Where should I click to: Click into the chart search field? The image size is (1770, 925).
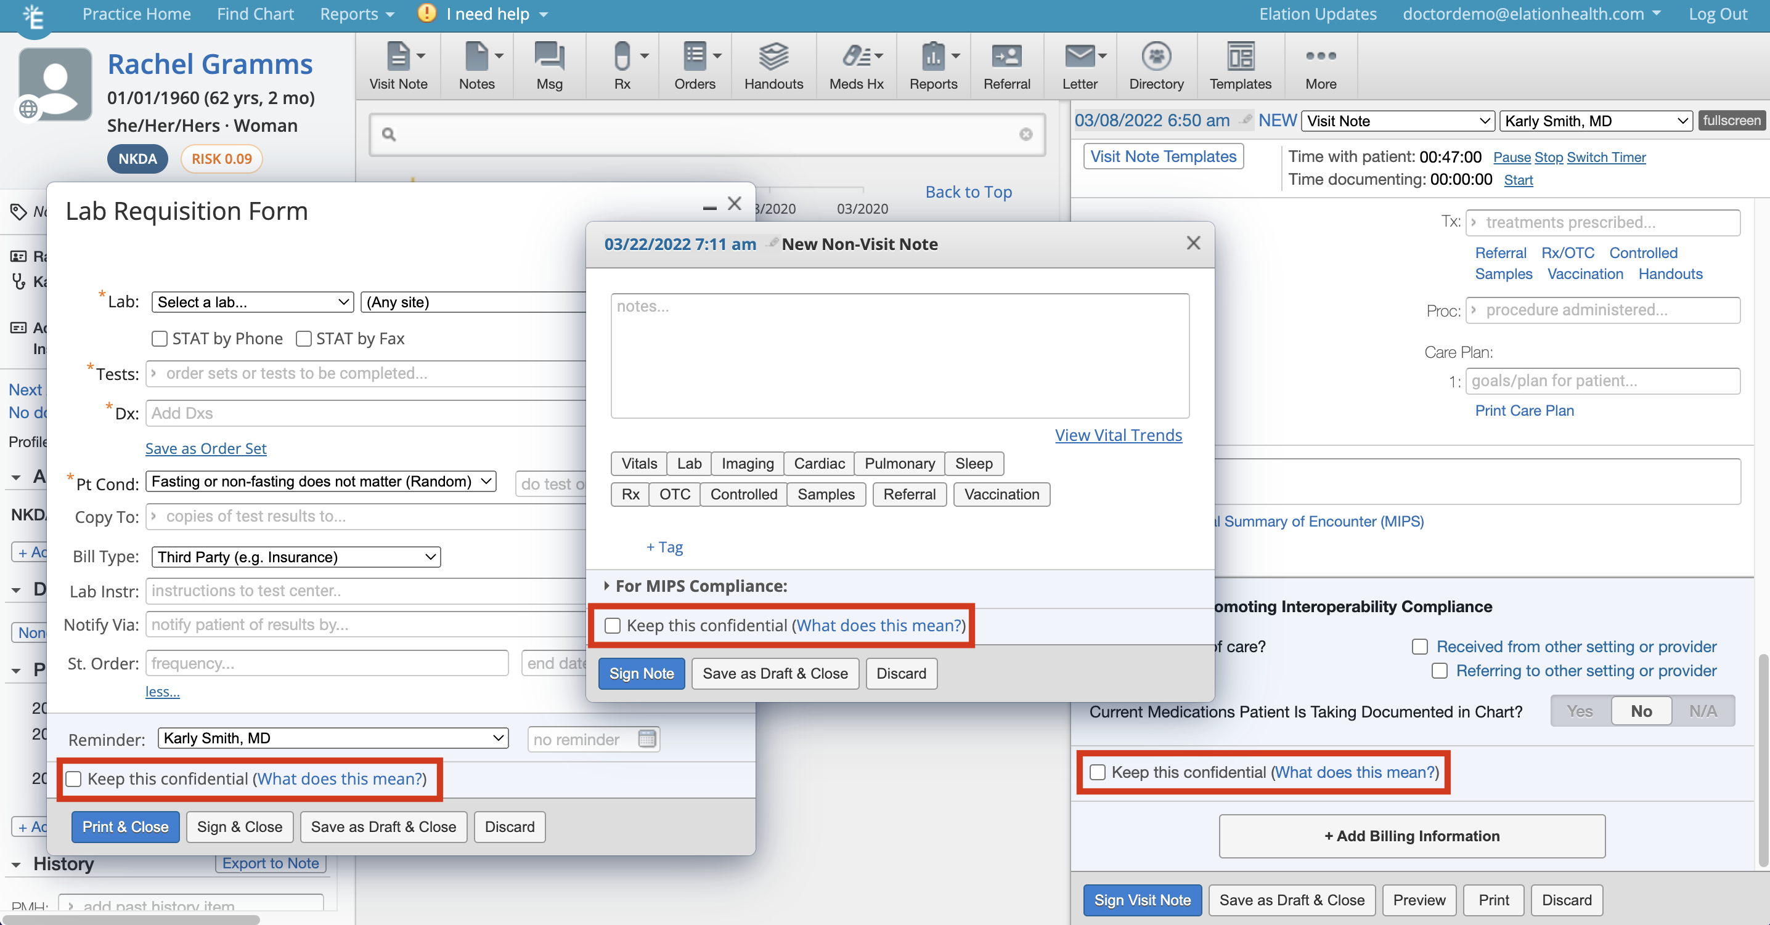(x=708, y=135)
